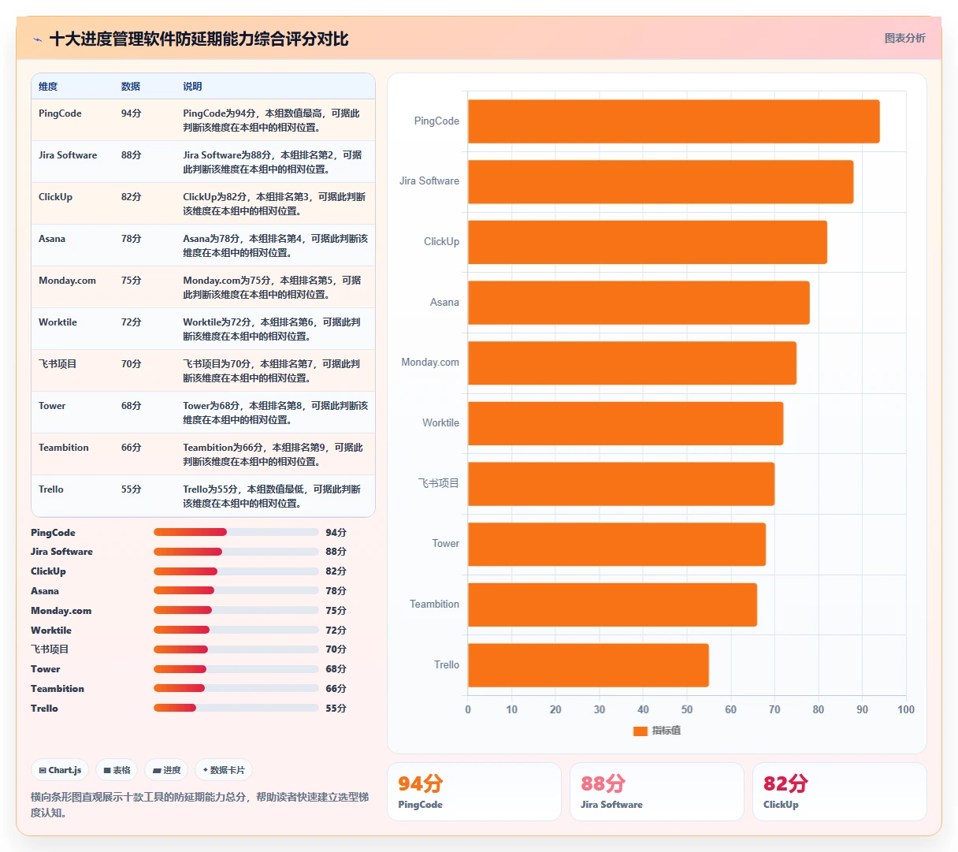Open the 94分 PingCode summary card
This screenshot has width=958, height=852.
click(474, 791)
